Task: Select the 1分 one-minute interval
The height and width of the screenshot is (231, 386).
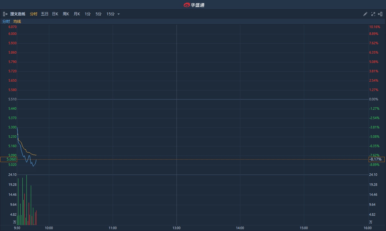Action: [88, 14]
